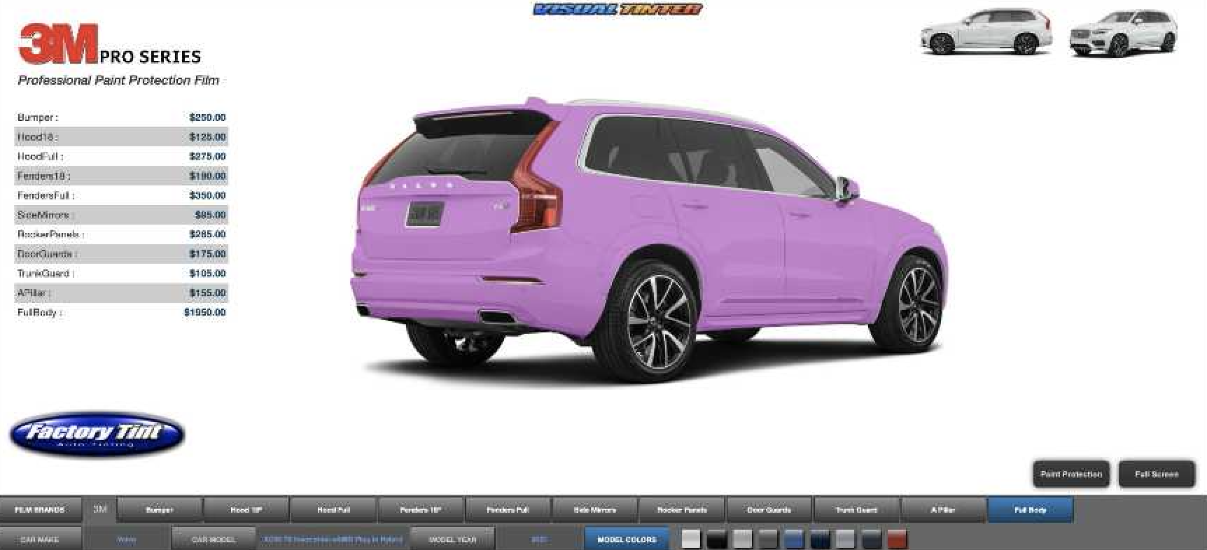The width and height of the screenshot is (1207, 550).
Task: Click the Visual Tinter logo at top
Action: click(618, 9)
